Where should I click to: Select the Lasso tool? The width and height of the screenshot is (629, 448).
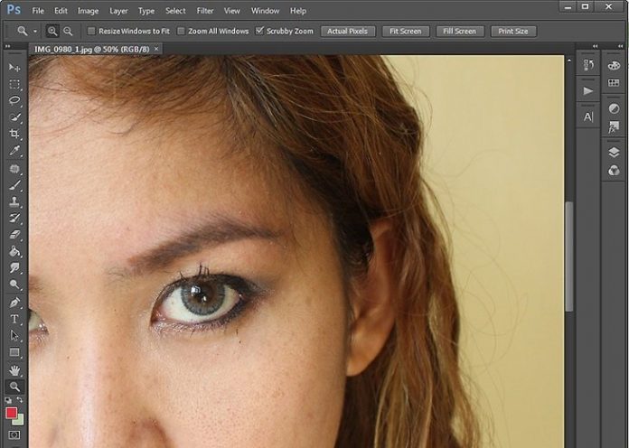click(14, 100)
